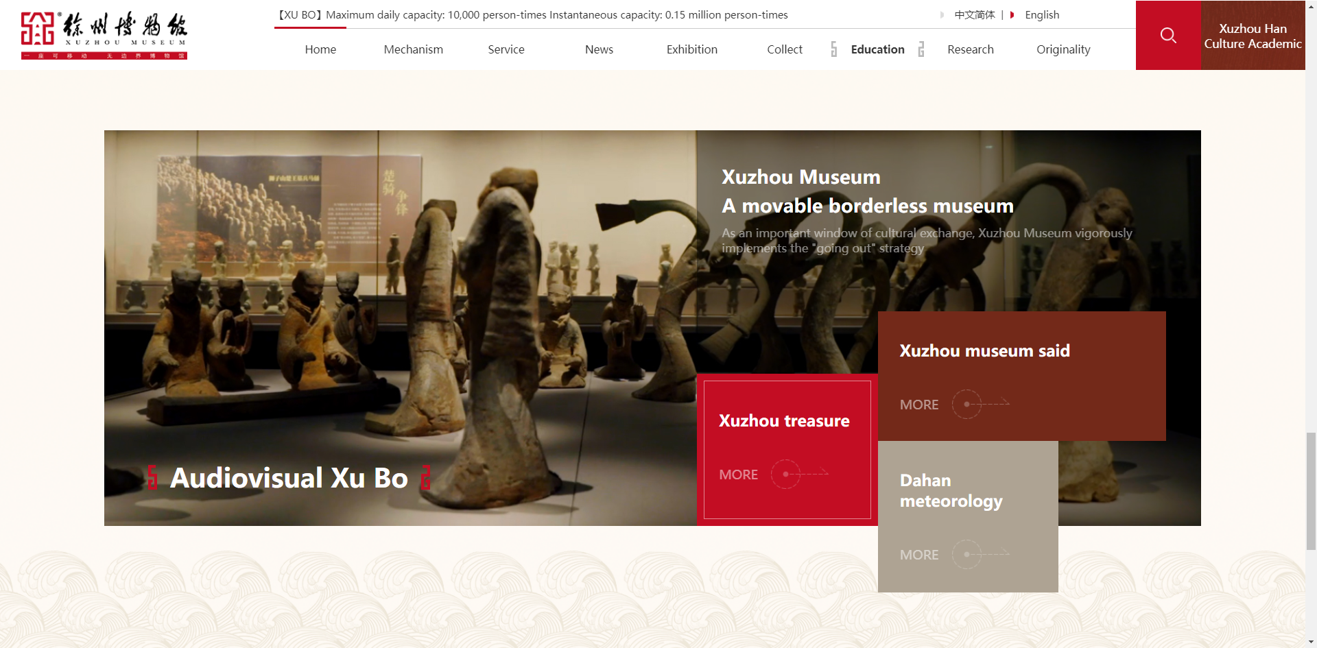
Task: Click the MORE arrow icon under Xuzhou museum said
Action: (x=981, y=404)
